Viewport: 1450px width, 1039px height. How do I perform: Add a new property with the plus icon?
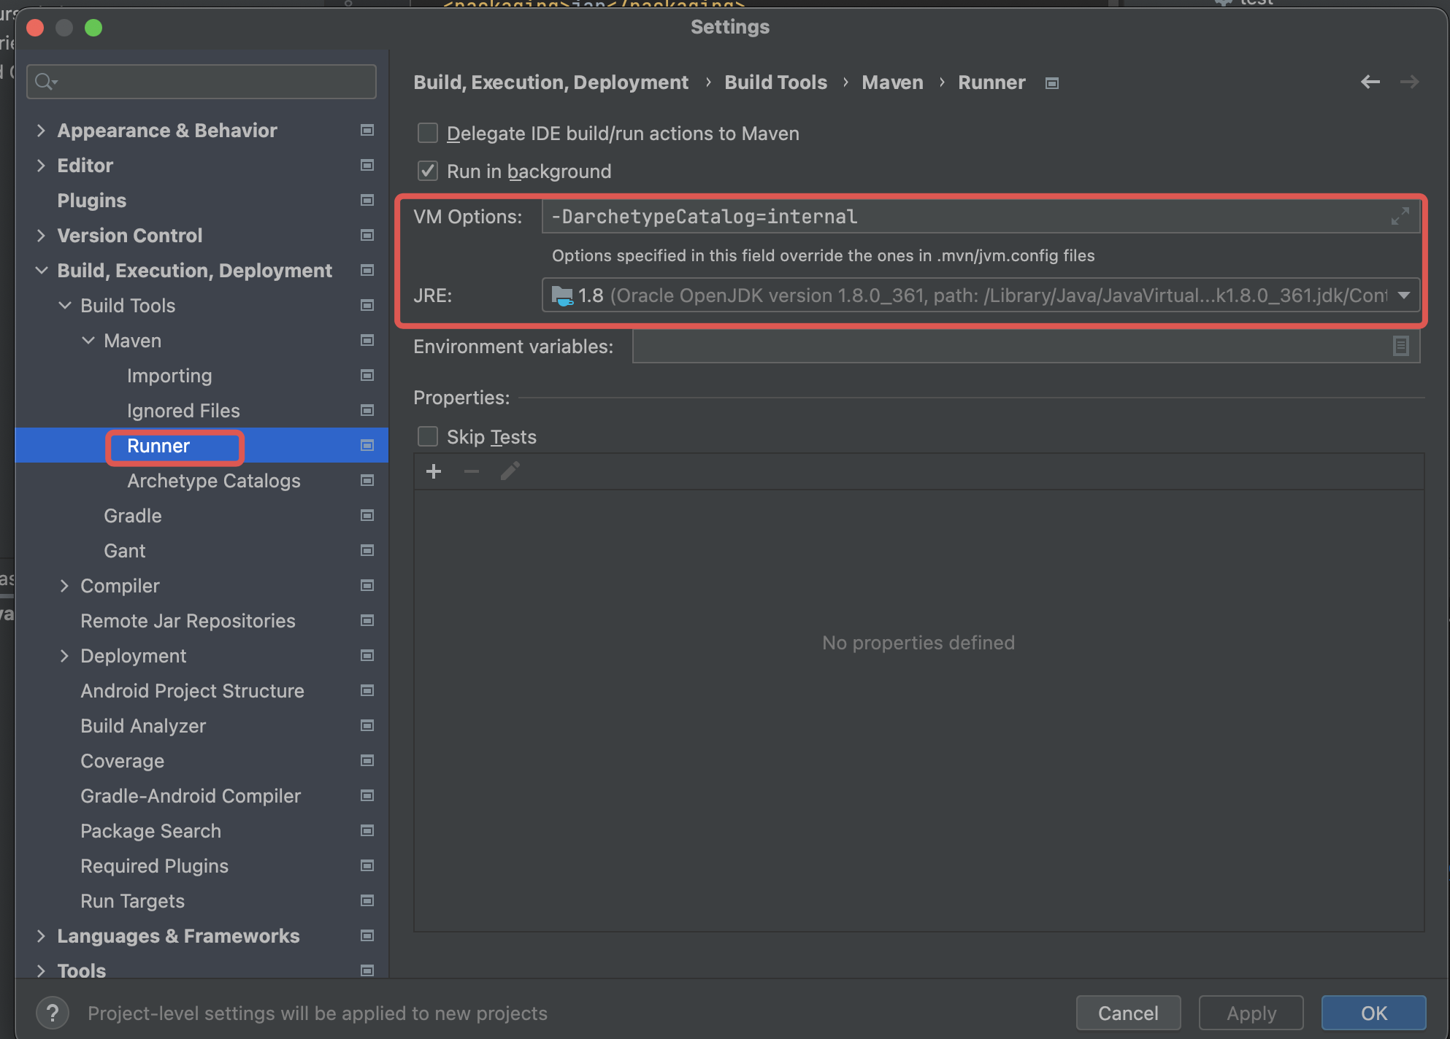pyautogui.click(x=434, y=471)
